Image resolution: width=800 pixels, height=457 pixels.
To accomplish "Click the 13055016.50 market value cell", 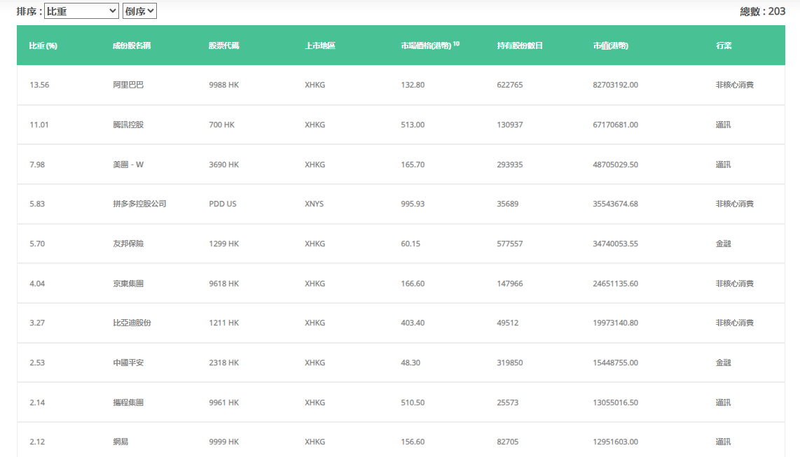I will click(x=615, y=402).
